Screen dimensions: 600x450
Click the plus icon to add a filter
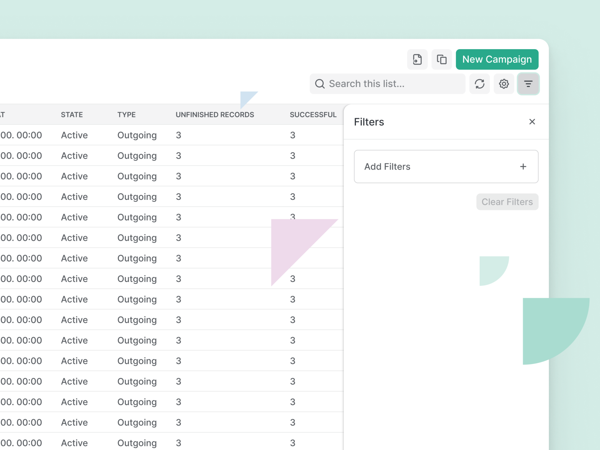(x=523, y=166)
